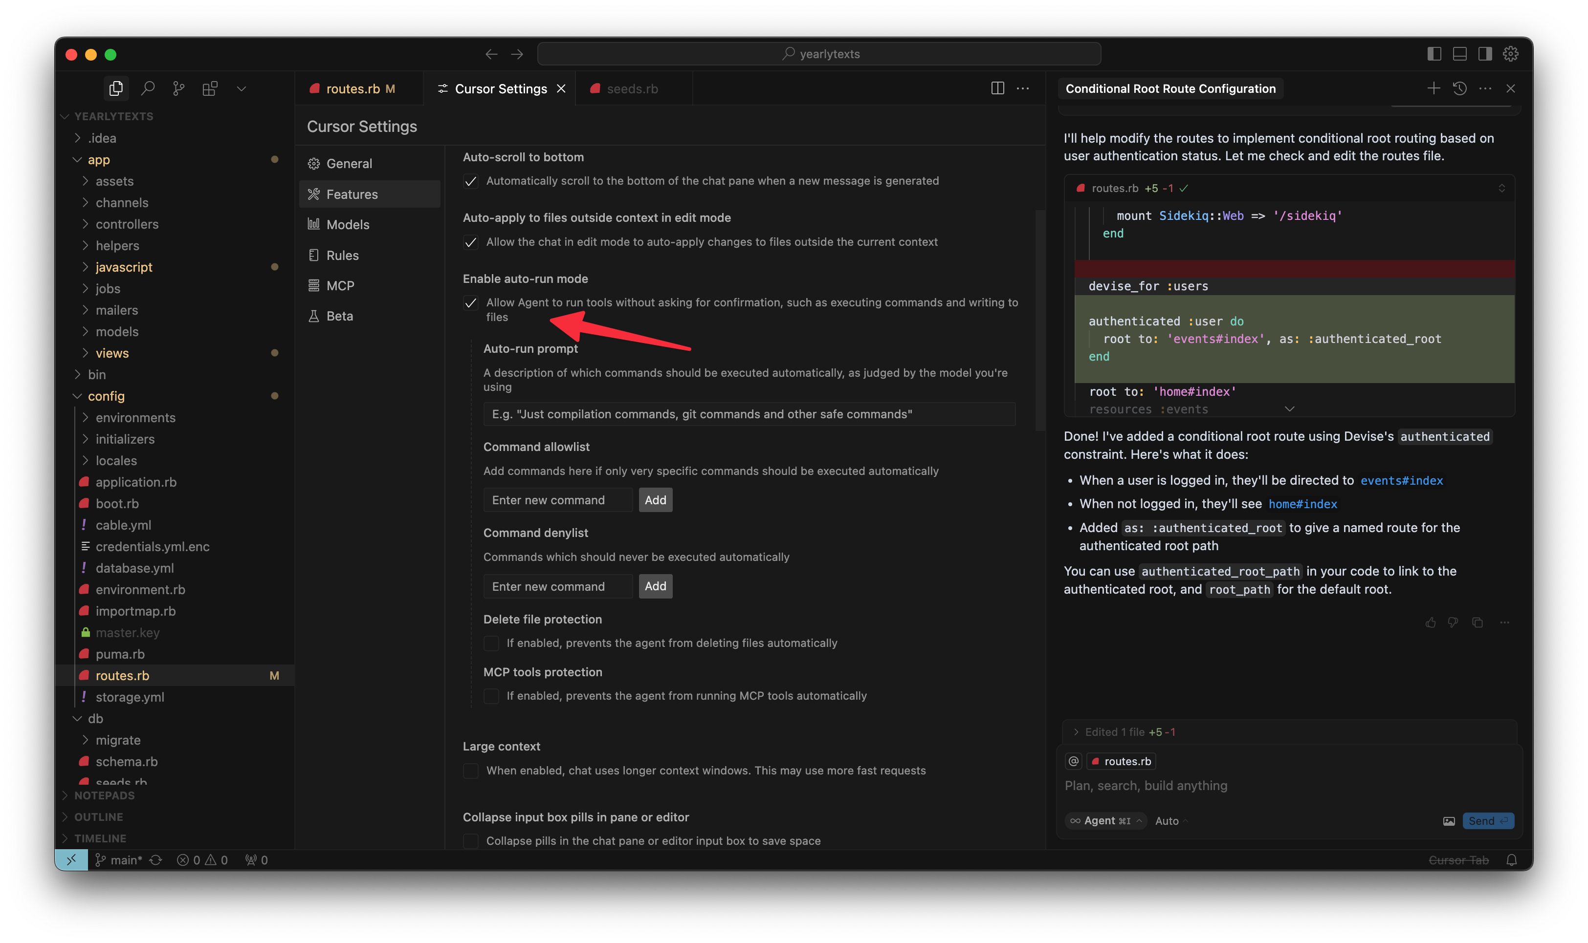Open the Auto model dropdown
Image resolution: width=1588 pixels, height=943 pixels.
[1169, 820]
